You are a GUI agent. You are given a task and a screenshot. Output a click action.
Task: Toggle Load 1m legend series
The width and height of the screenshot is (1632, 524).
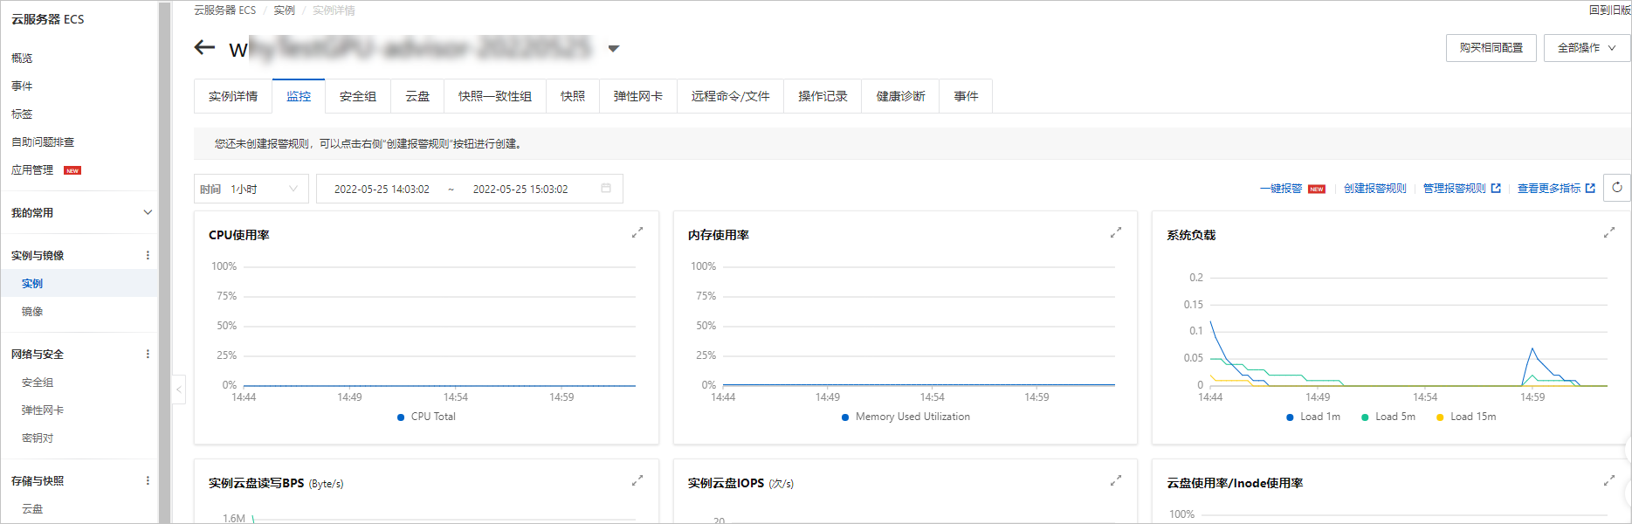pyautogui.click(x=1312, y=417)
